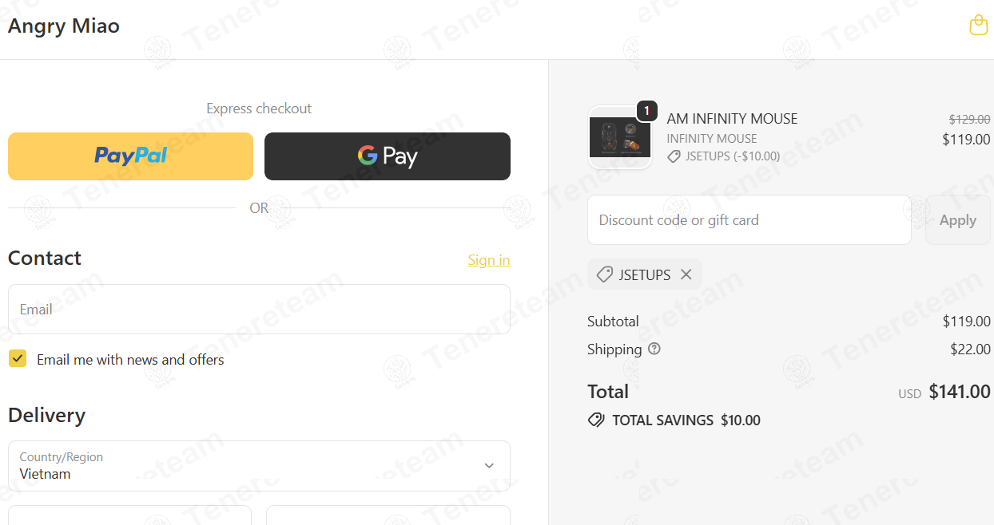
Task: Toggle Email me with news and offers
Action: pyautogui.click(x=18, y=359)
